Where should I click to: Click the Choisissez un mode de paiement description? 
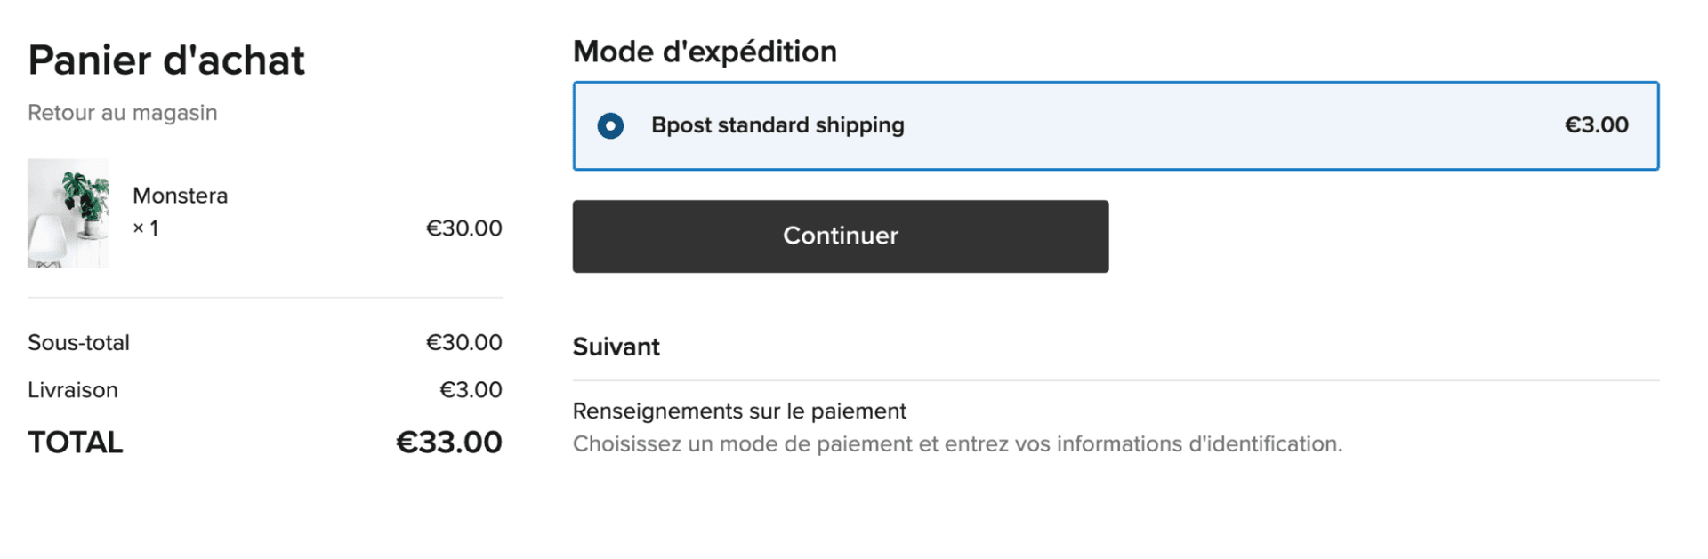957,443
